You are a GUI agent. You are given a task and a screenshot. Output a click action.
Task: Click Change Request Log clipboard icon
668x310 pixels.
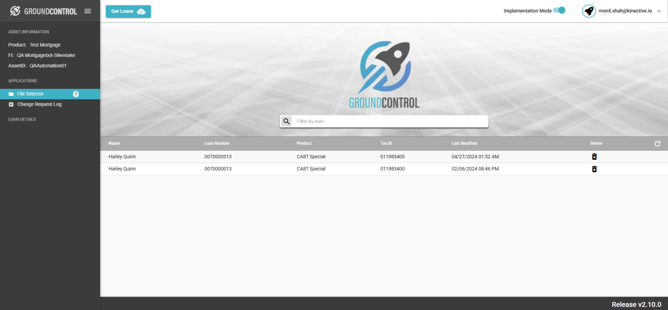[11, 105]
